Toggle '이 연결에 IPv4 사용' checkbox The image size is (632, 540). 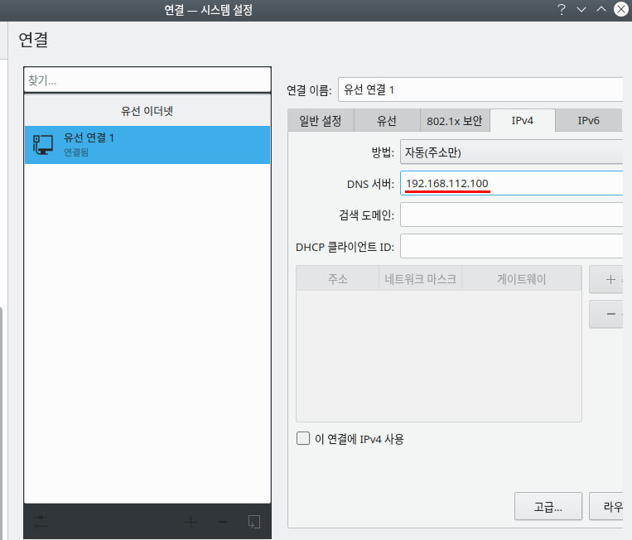click(x=303, y=439)
